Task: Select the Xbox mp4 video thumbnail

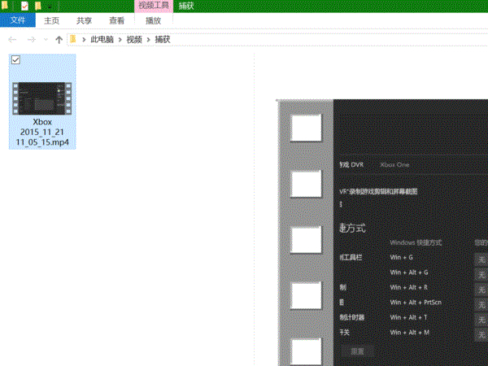Action: pos(42,98)
